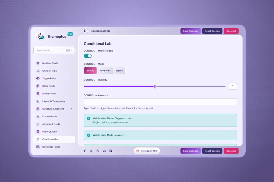
Task: Click the 'Conditional Lab' page heading
Action: (x=97, y=44)
